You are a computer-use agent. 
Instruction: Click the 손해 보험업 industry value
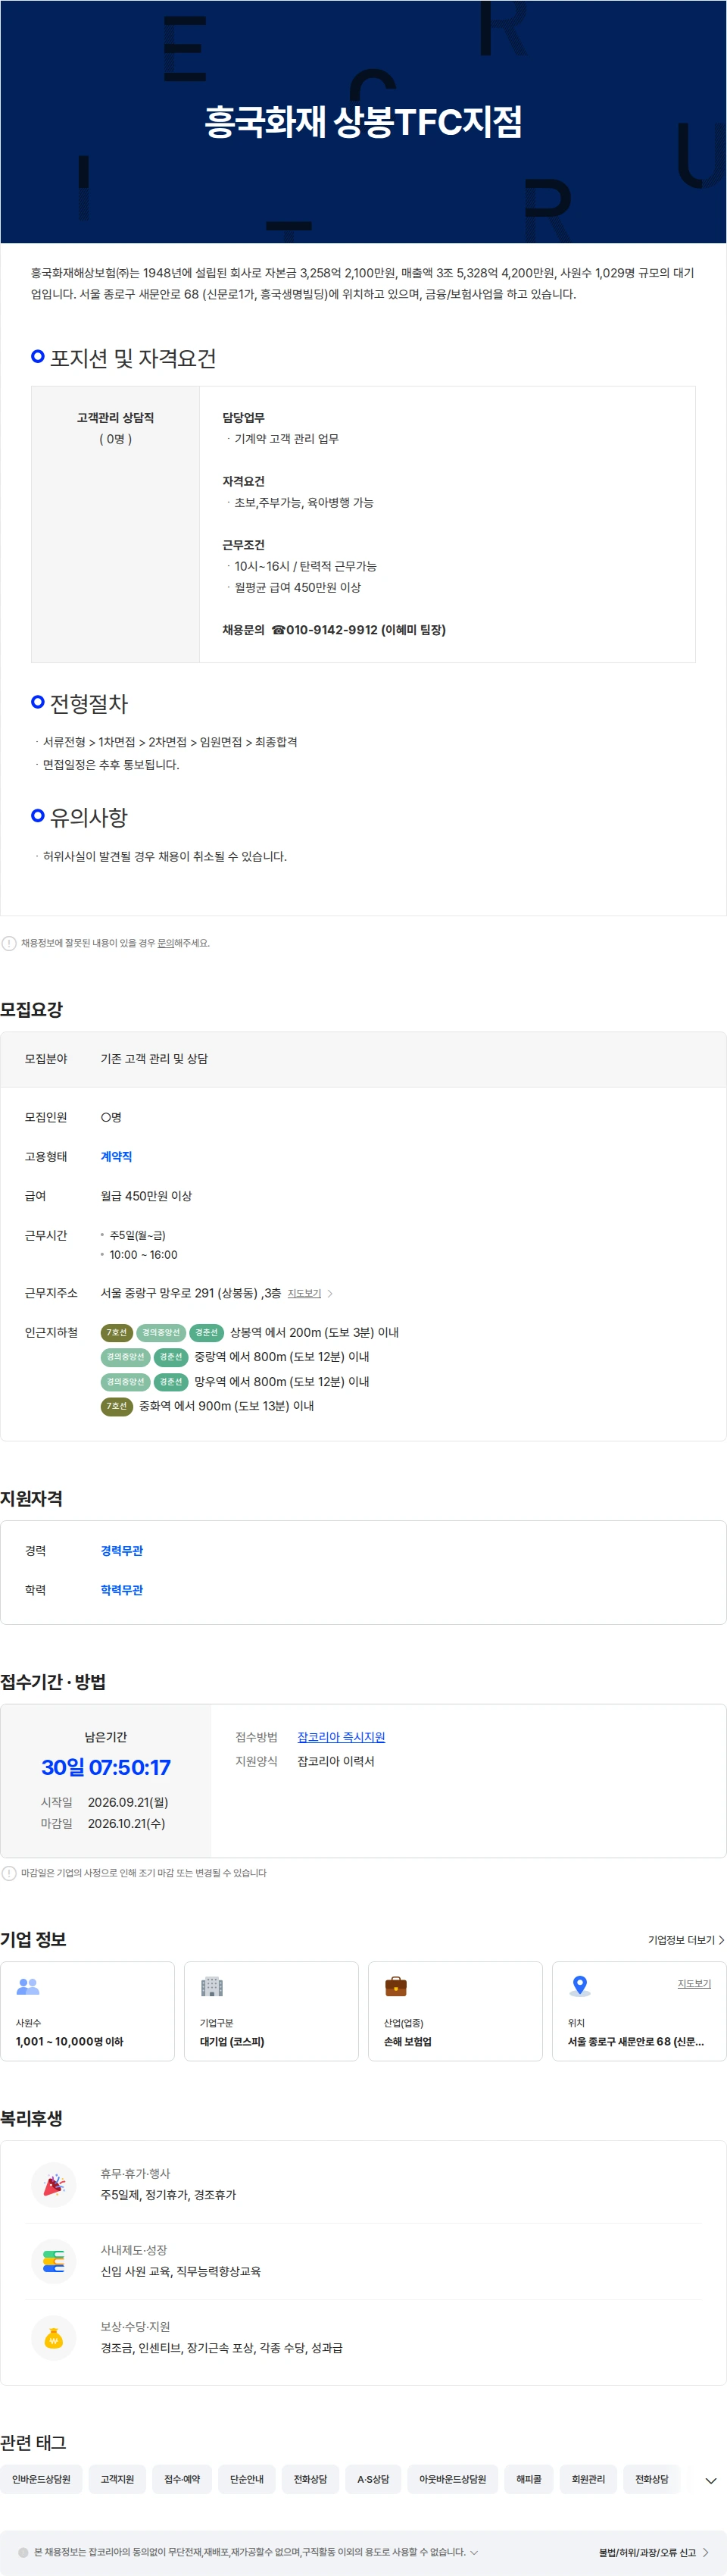click(407, 2041)
